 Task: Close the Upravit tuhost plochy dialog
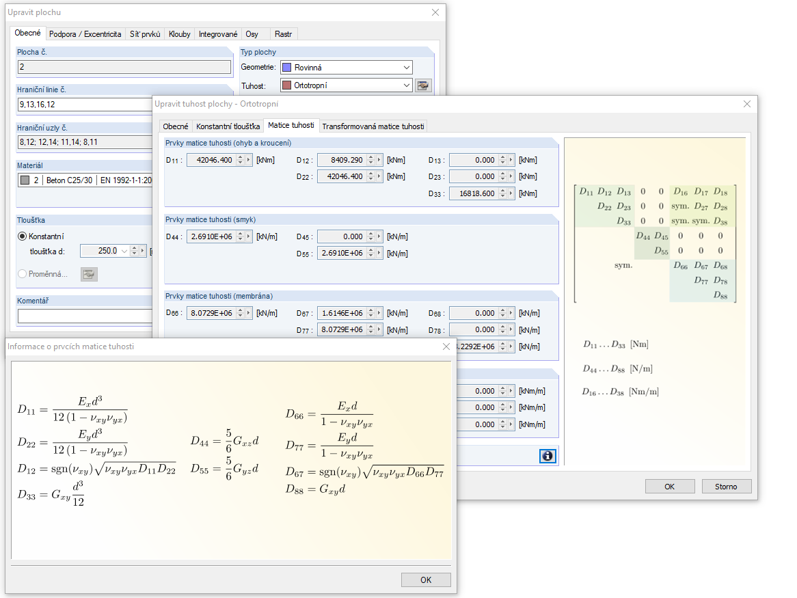(746, 104)
